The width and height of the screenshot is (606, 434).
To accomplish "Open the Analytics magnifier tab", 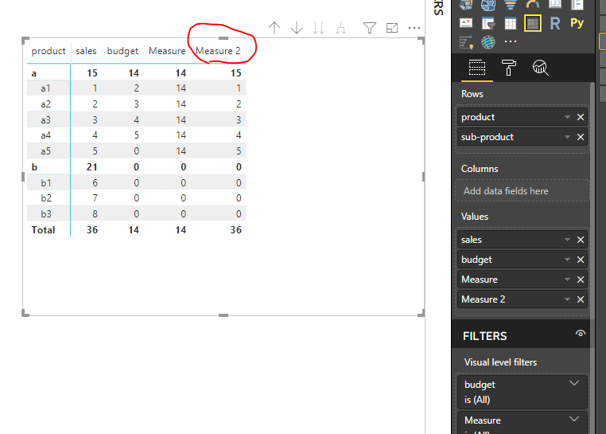I will click(540, 68).
